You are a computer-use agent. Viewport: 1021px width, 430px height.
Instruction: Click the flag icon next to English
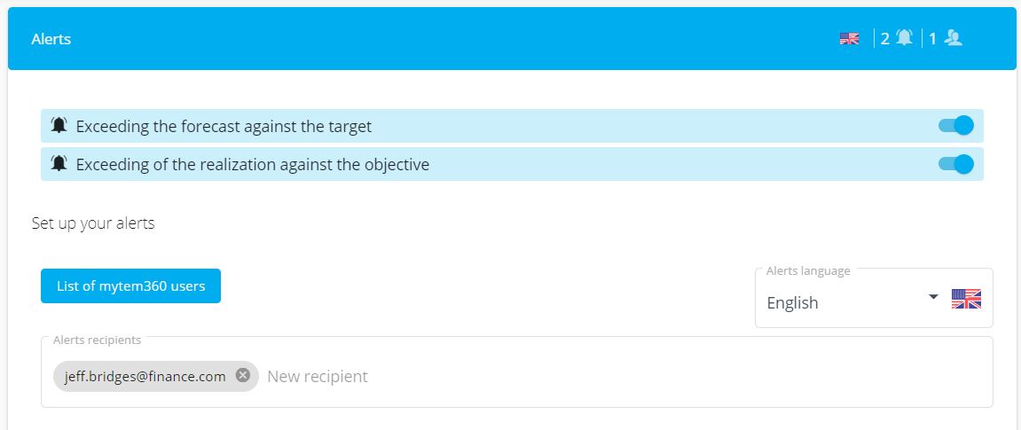pos(966,299)
